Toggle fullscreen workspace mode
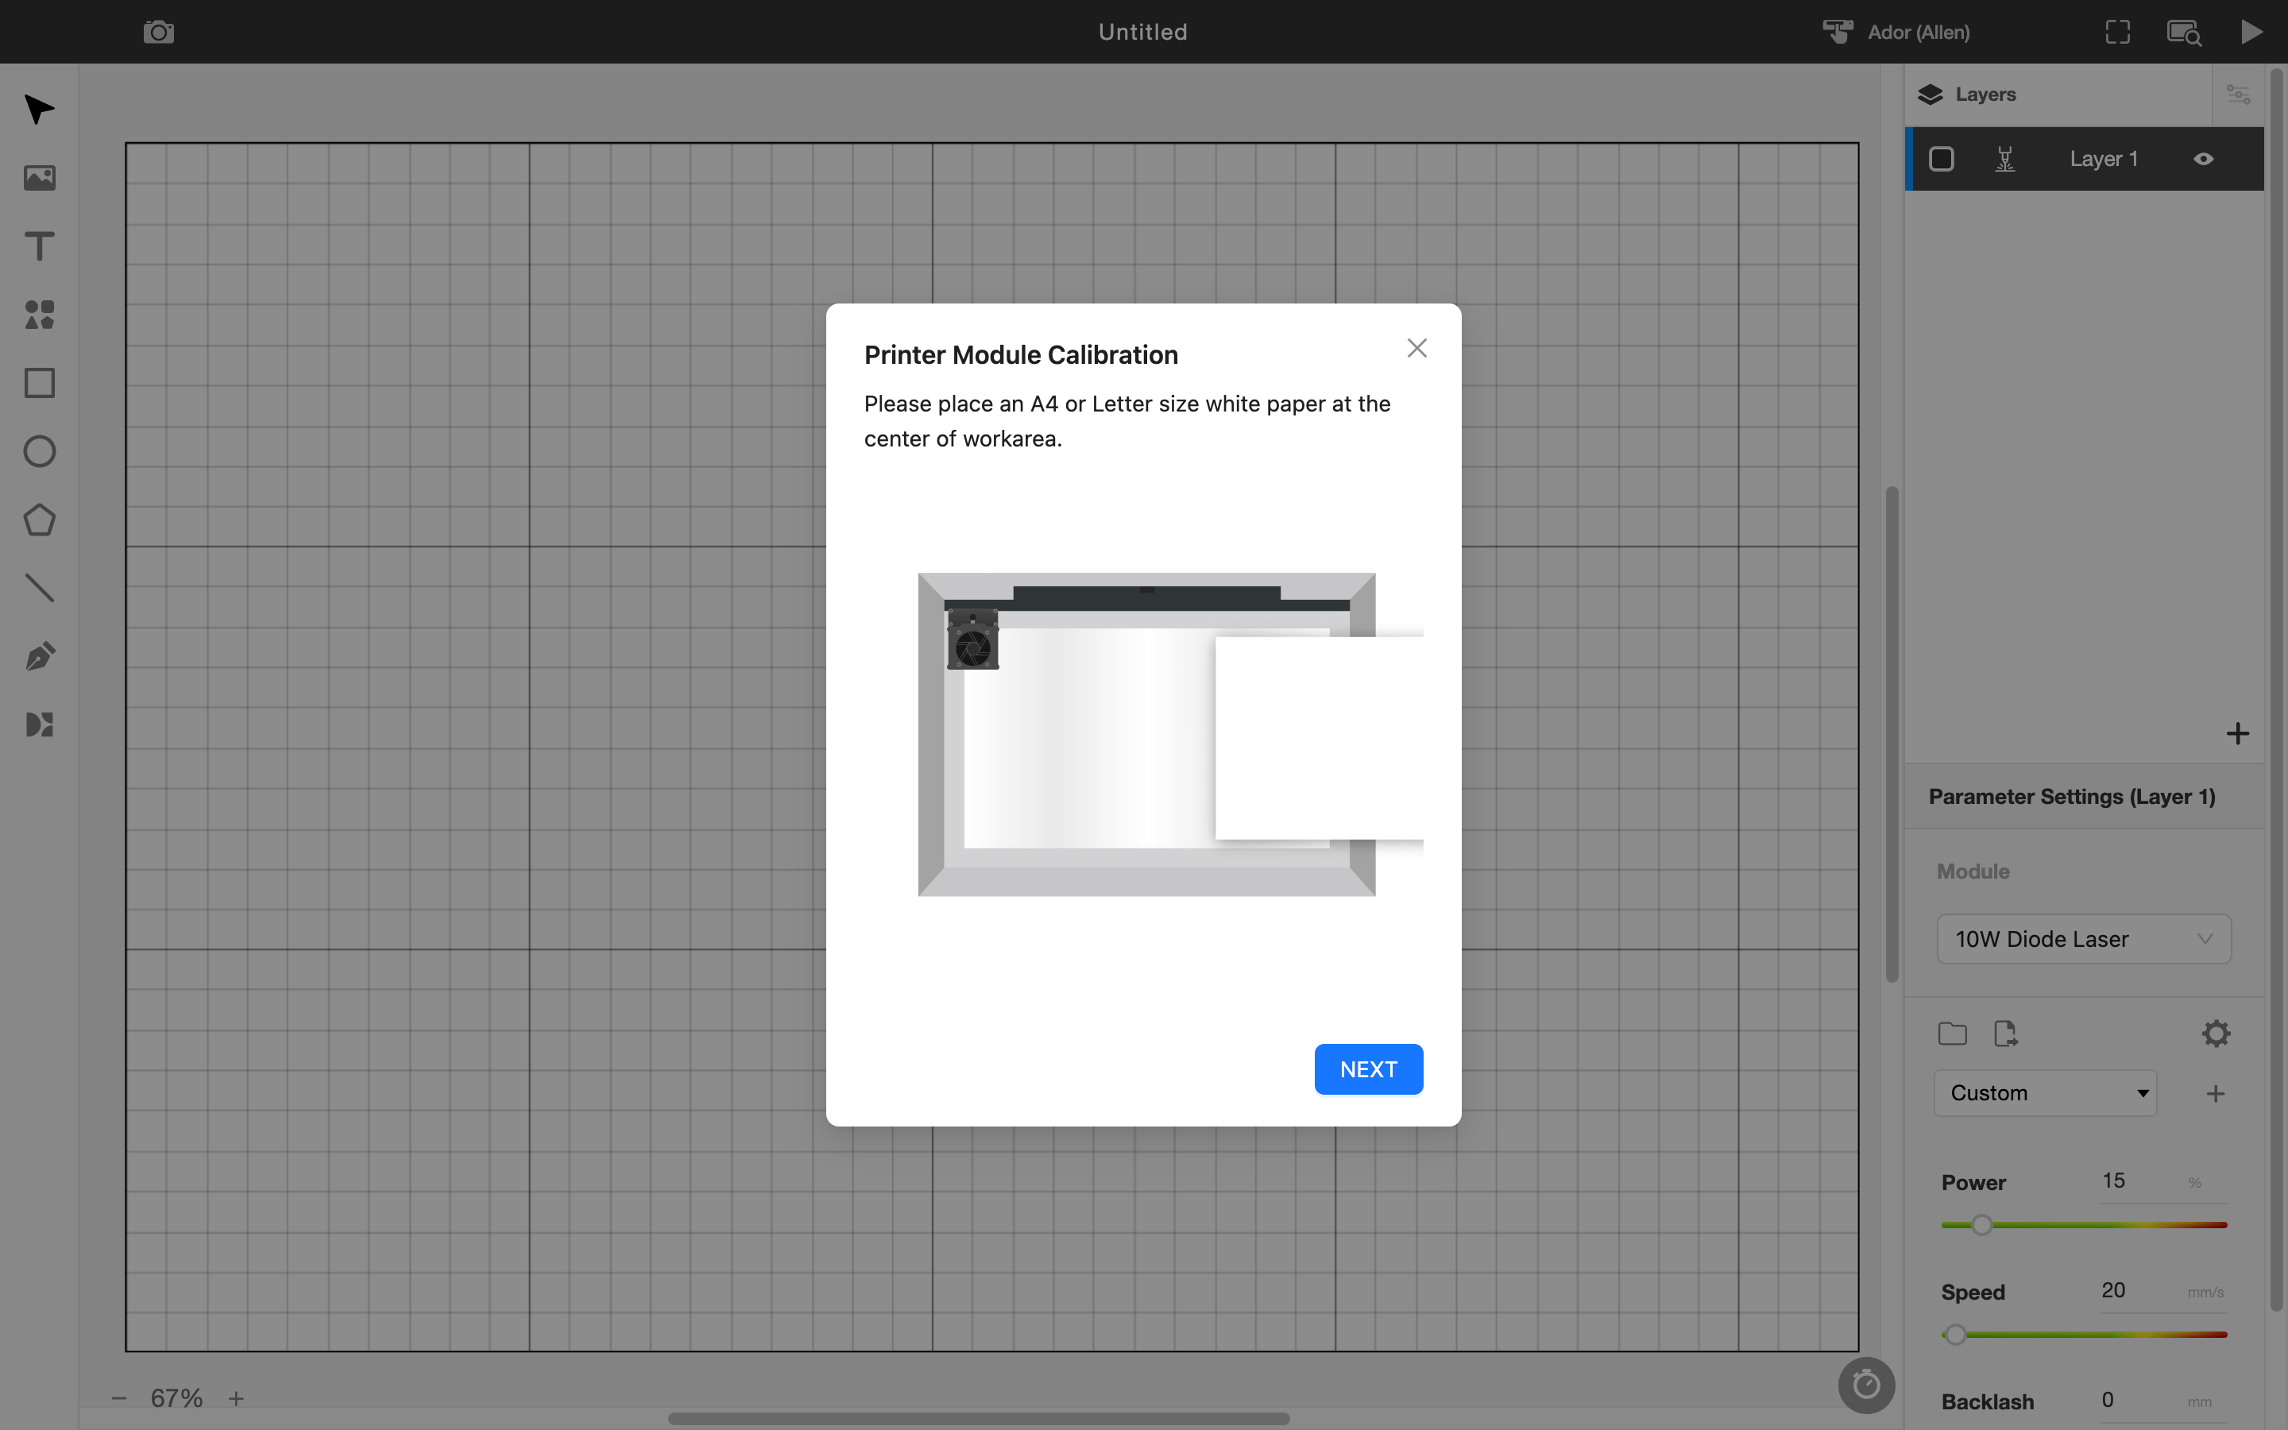Screen dimensions: 2288x1430 [2117, 31]
